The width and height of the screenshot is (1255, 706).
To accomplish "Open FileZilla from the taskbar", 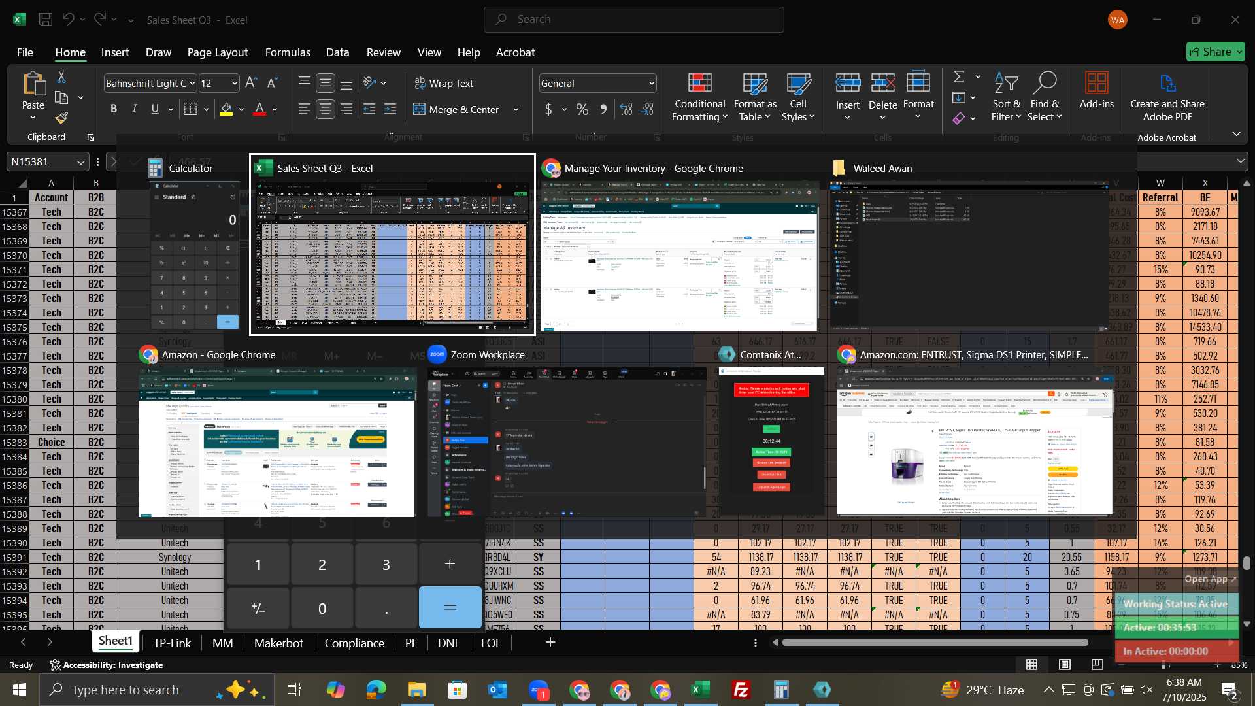I will tap(741, 690).
